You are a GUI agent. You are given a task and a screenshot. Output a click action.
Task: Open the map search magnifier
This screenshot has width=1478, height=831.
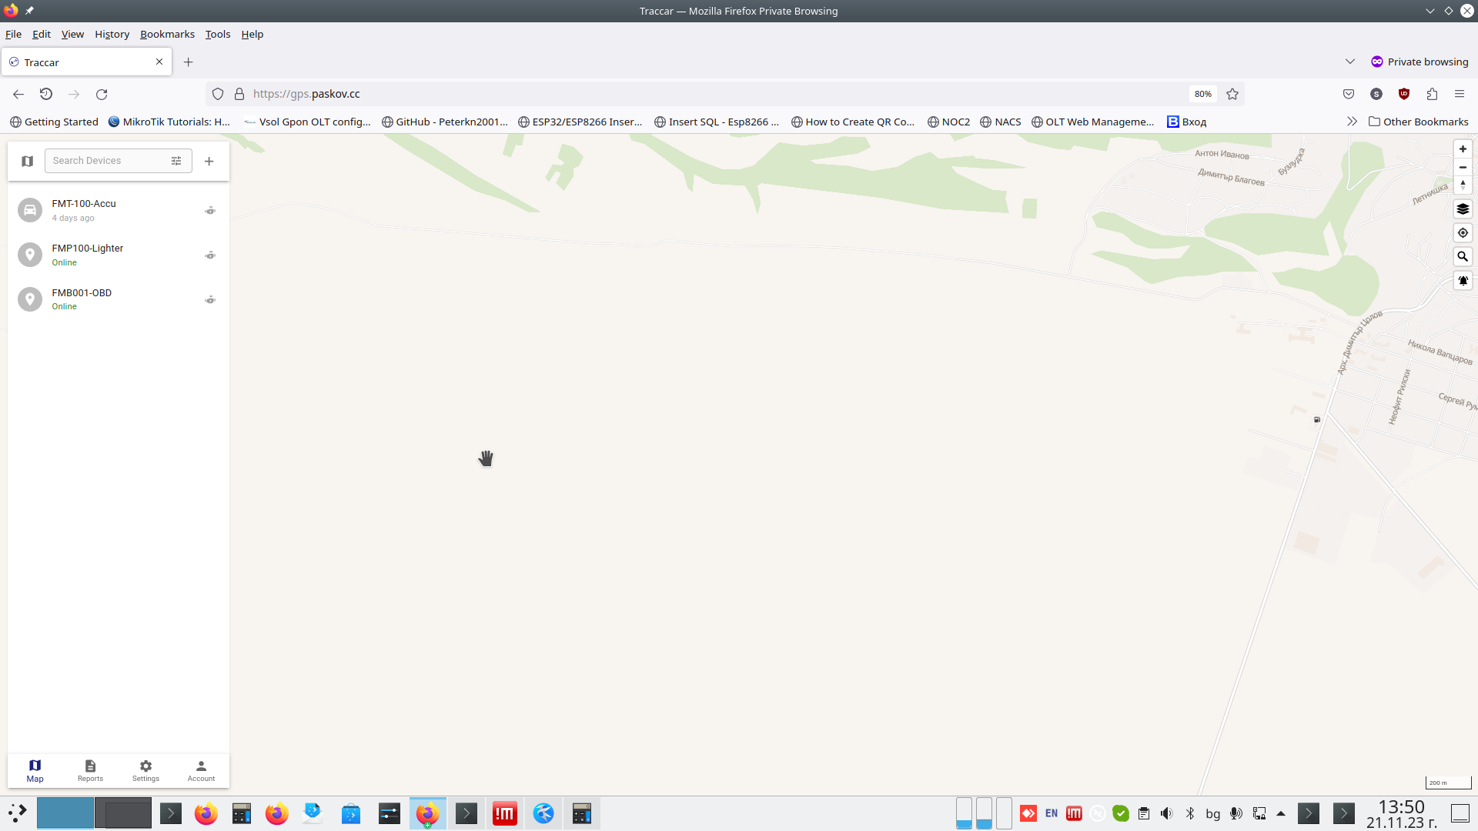(1462, 256)
